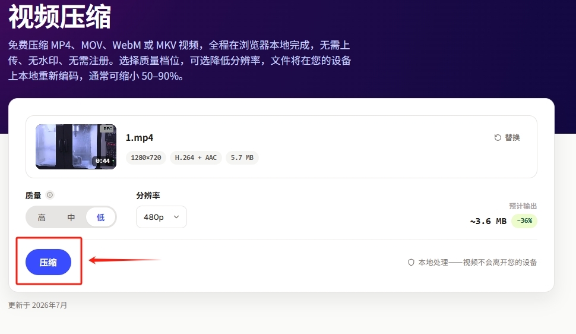Click the 1280×720 resolution tag
This screenshot has width=576, height=334.
[x=146, y=157]
